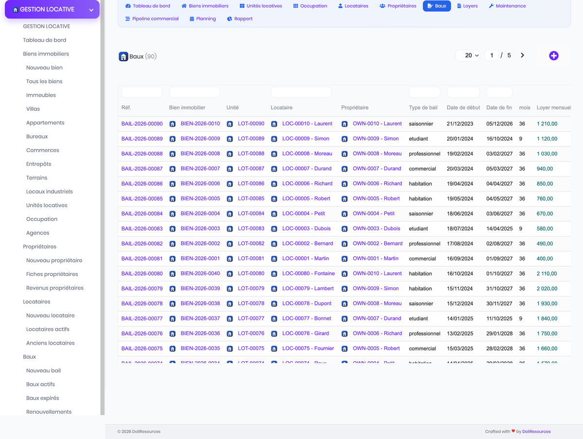583x439 pixels.
Task: Switch to the Occupation tab
Action: tap(310, 6)
